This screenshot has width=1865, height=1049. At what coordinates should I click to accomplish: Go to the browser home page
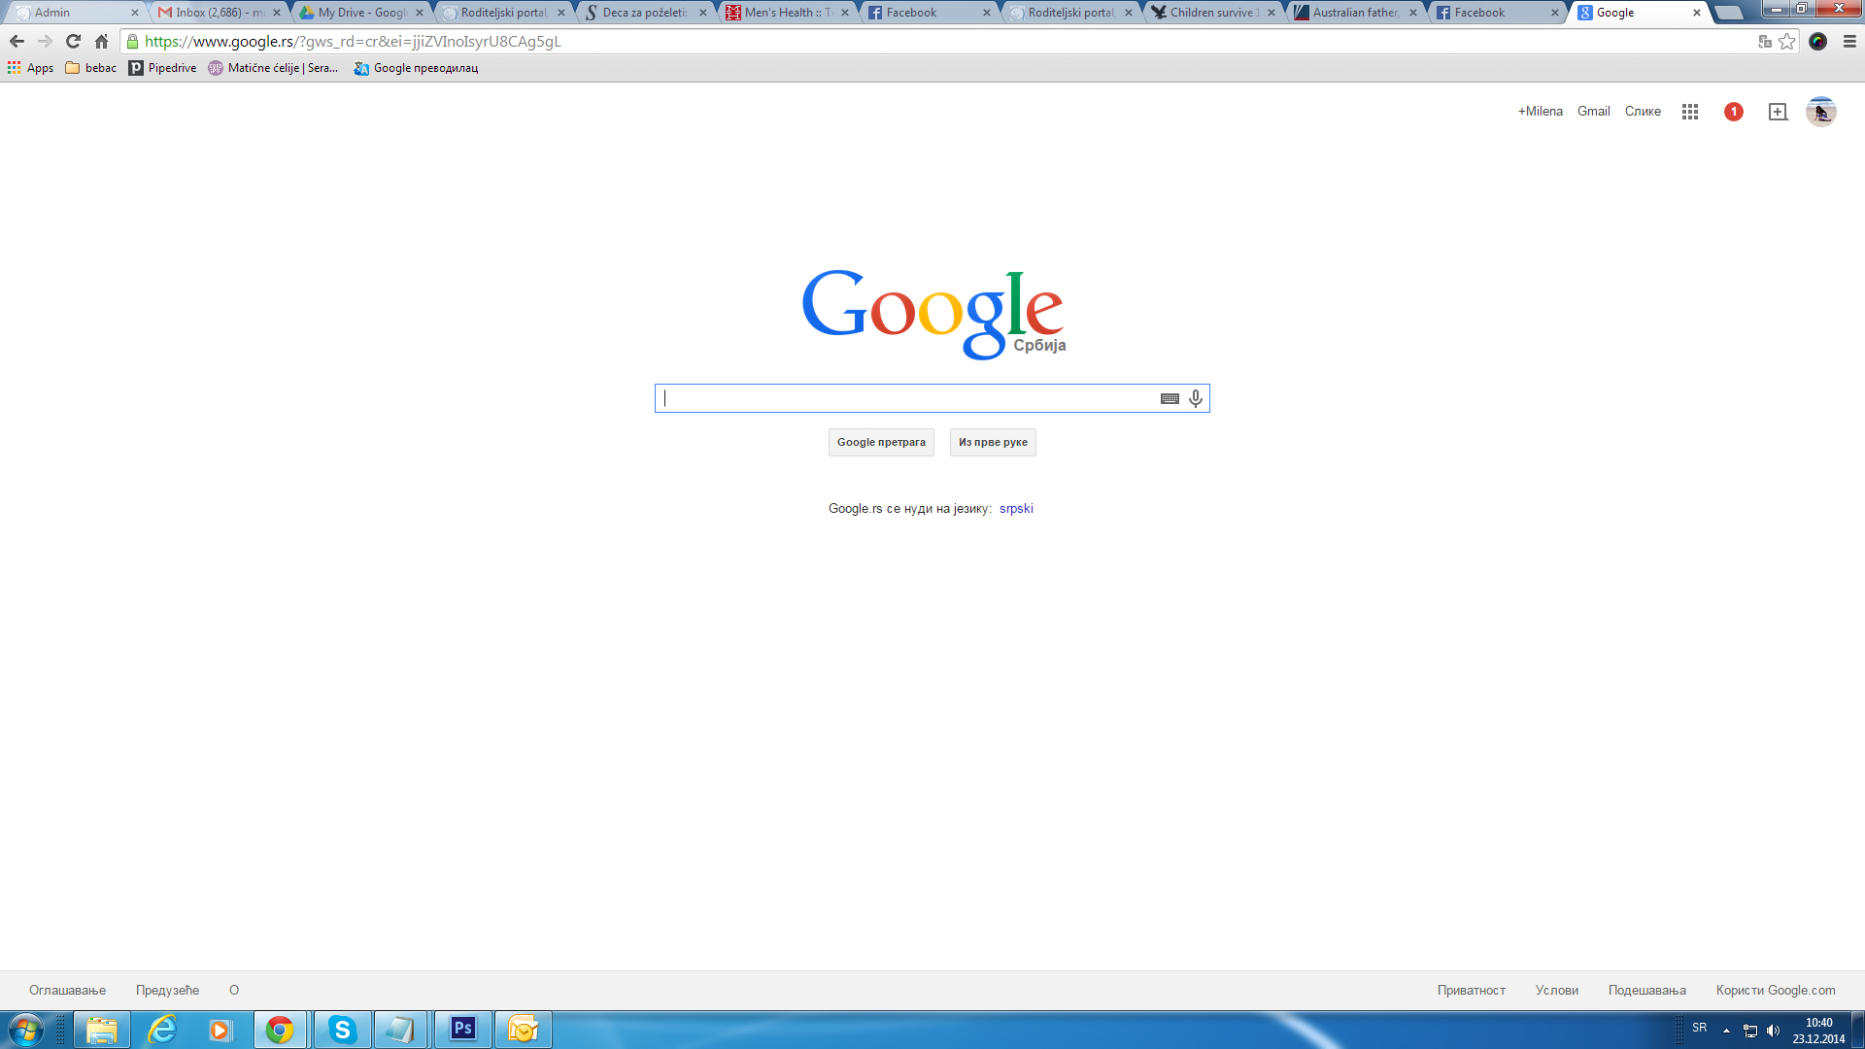coord(101,42)
